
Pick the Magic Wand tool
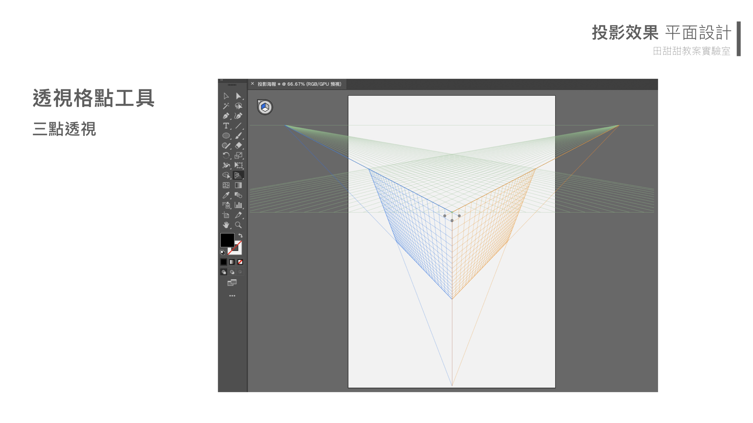click(x=226, y=106)
